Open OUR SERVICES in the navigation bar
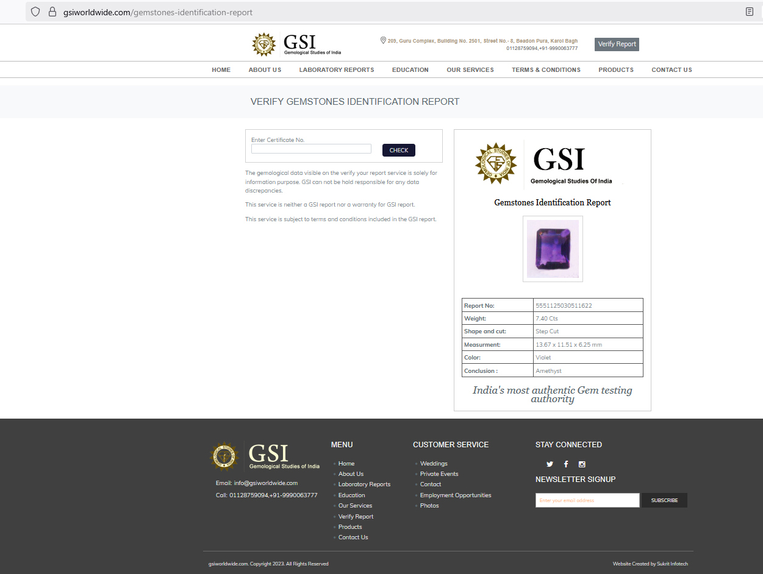This screenshot has height=574, width=763. pos(470,70)
